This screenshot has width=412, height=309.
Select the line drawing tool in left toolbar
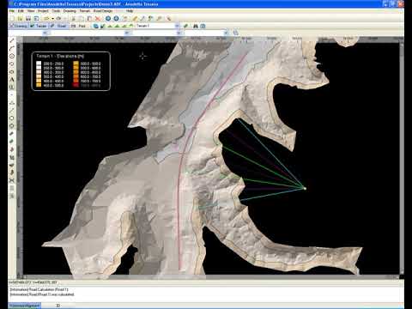point(12,40)
